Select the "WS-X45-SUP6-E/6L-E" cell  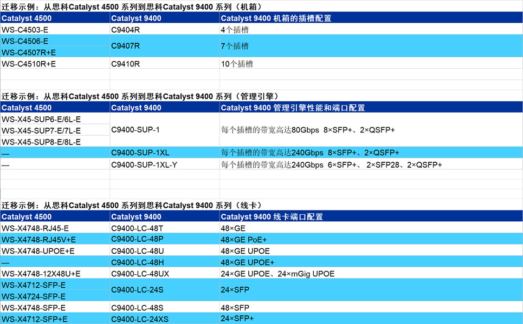(x=55, y=119)
